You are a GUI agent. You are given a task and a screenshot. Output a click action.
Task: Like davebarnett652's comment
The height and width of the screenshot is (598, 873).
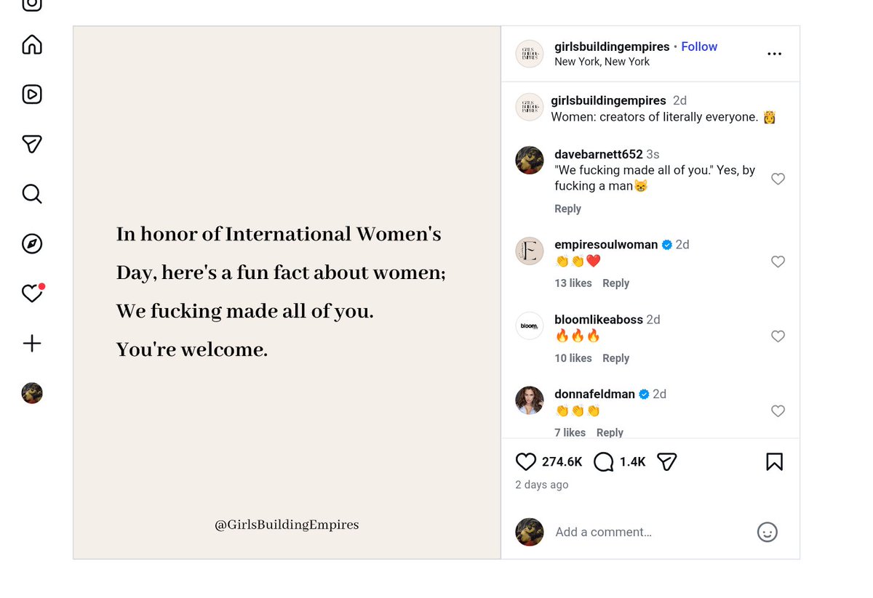778,179
